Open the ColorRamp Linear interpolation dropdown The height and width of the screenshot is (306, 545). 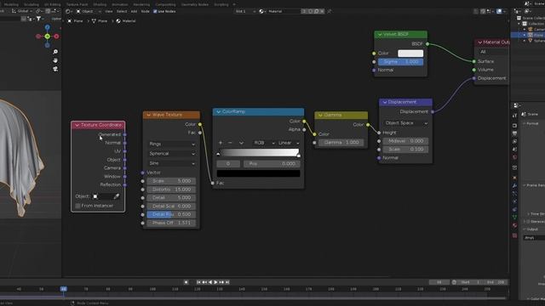(x=289, y=143)
